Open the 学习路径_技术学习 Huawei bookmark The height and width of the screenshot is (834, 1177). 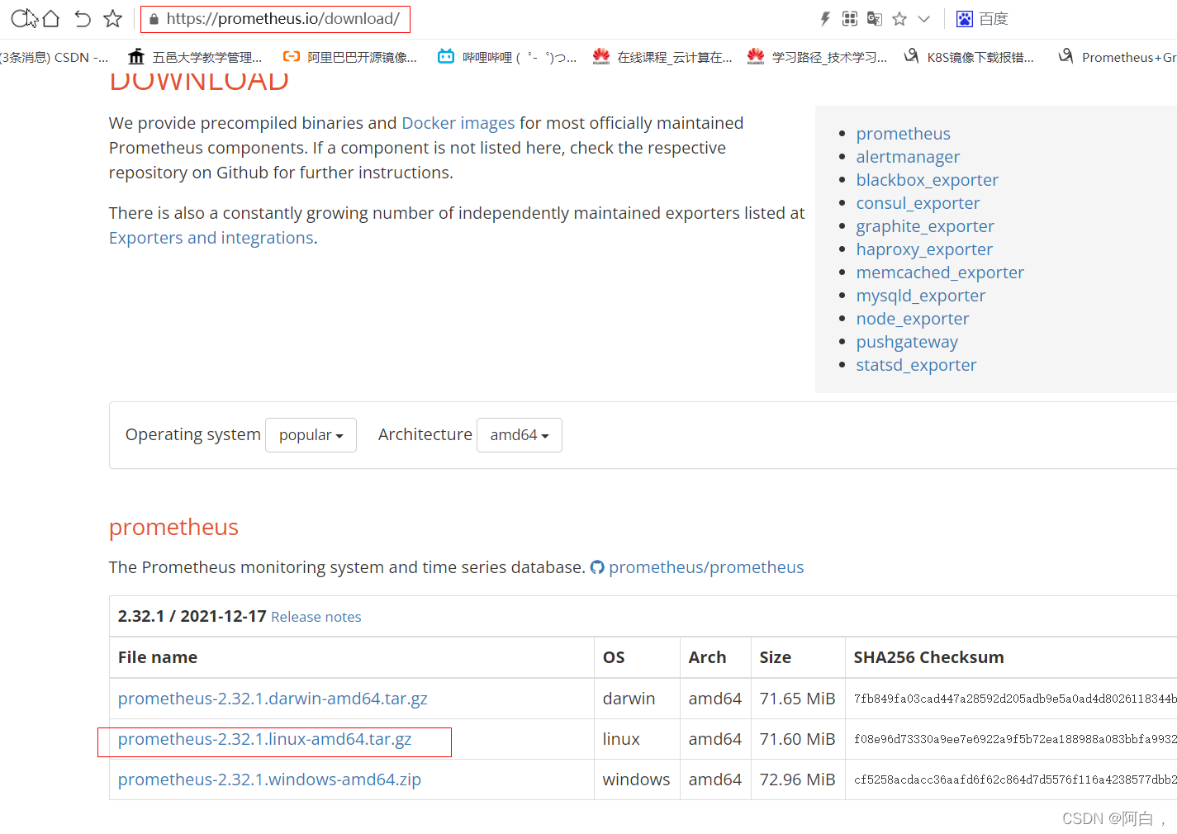point(817,57)
